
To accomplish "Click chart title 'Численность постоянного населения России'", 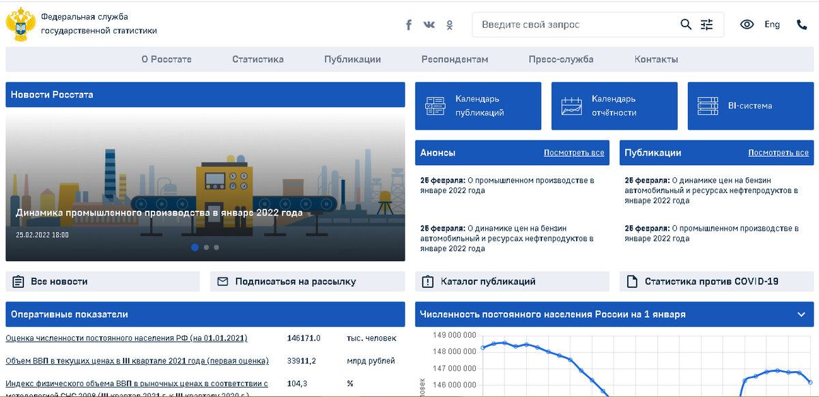I will click(x=553, y=314).
